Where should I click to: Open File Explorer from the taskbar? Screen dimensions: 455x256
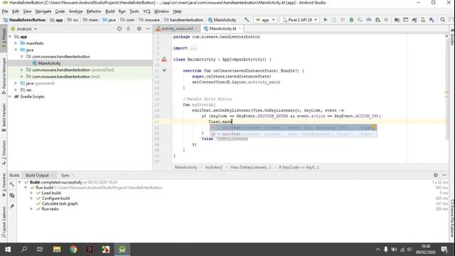tap(57, 250)
